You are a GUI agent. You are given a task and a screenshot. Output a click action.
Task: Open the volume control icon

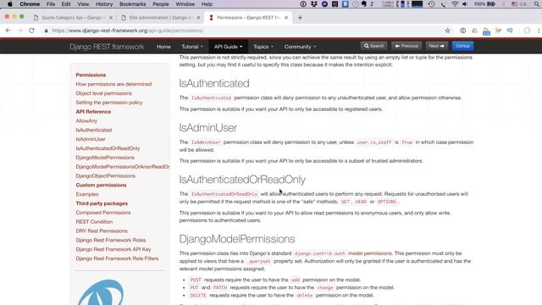[x=465, y=4]
